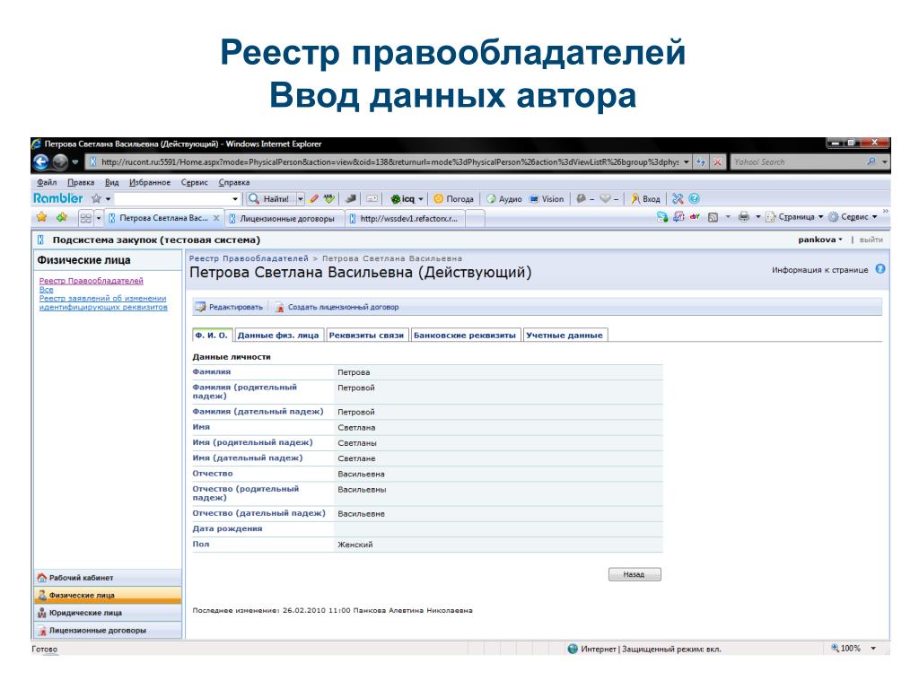Click the browser Back arrow button
The image size is (919, 689).
[41, 162]
